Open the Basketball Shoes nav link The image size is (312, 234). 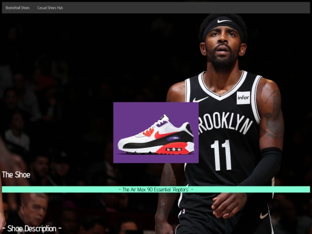click(17, 8)
